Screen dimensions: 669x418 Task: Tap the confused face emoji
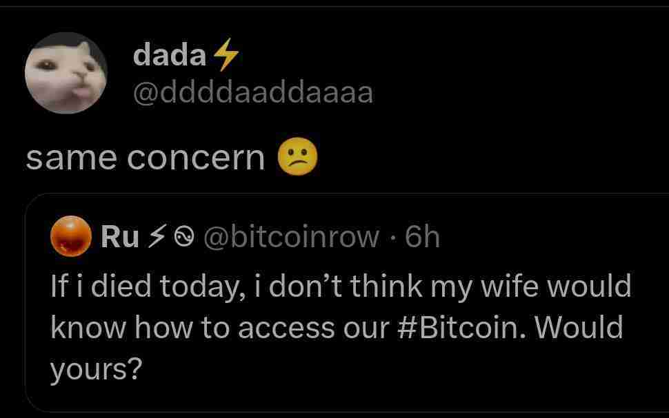(297, 158)
